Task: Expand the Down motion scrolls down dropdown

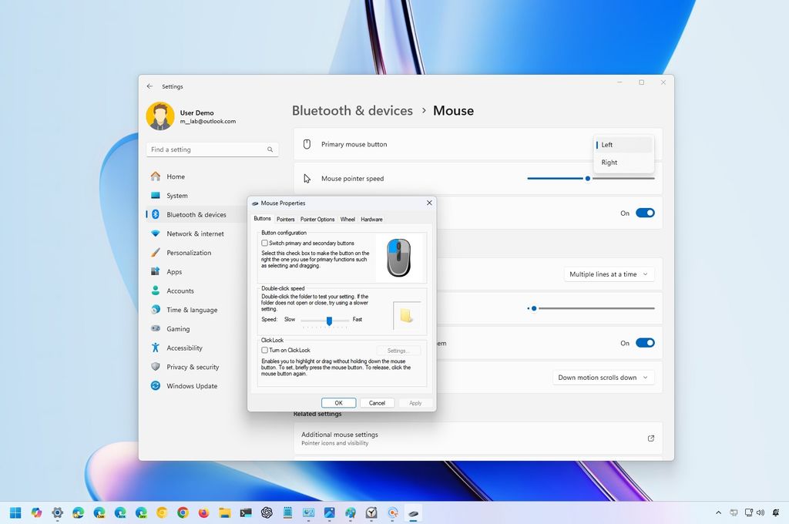Action: click(603, 377)
